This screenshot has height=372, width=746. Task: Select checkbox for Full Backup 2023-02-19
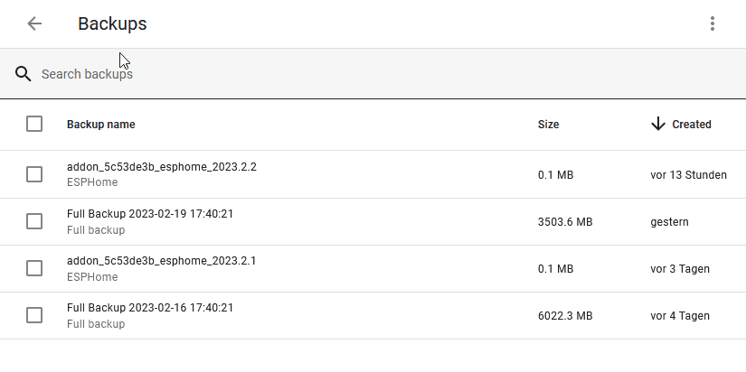point(34,221)
